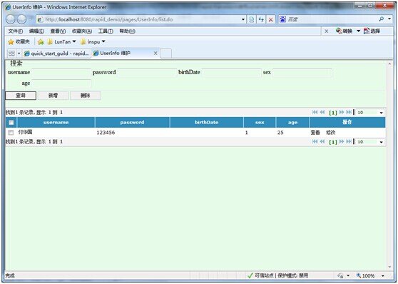
Task: Go to last page in bottom pager
Action: (x=349, y=141)
